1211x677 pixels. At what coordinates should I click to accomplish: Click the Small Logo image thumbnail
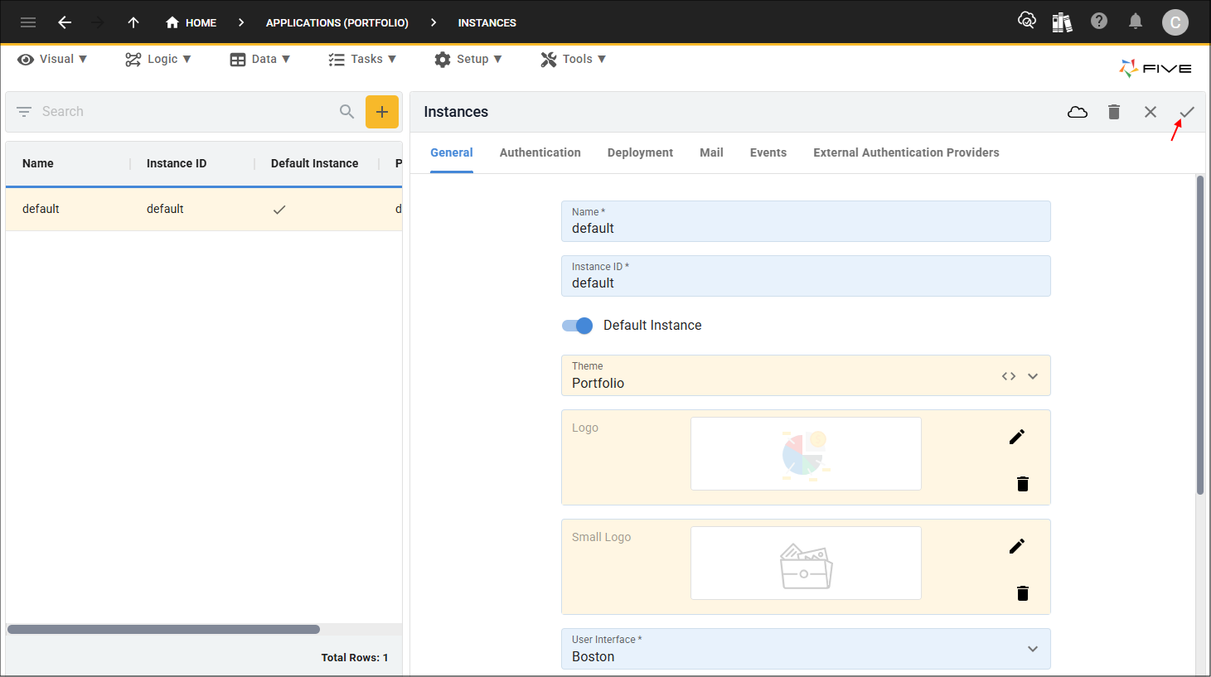pyautogui.click(x=806, y=563)
